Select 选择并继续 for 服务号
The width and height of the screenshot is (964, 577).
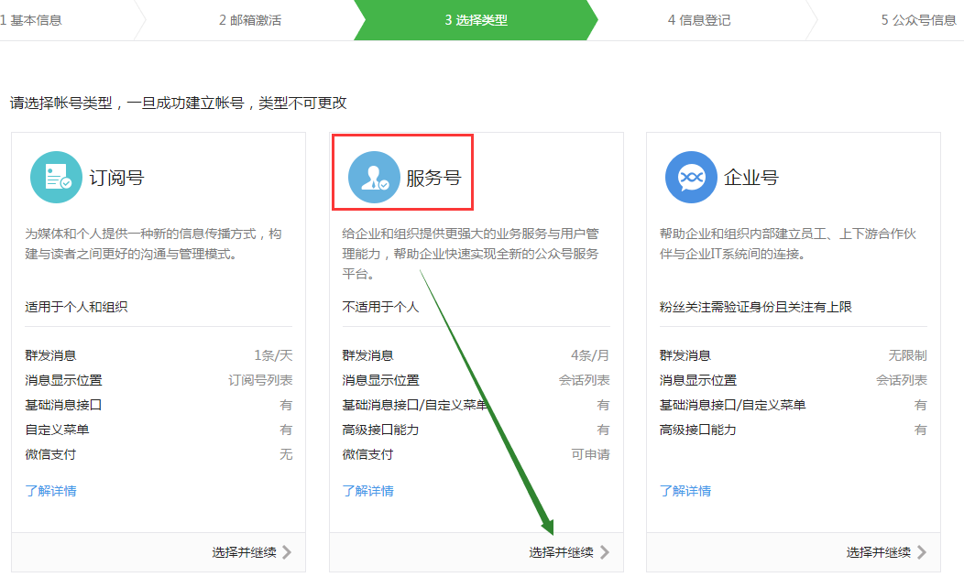click(561, 552)
